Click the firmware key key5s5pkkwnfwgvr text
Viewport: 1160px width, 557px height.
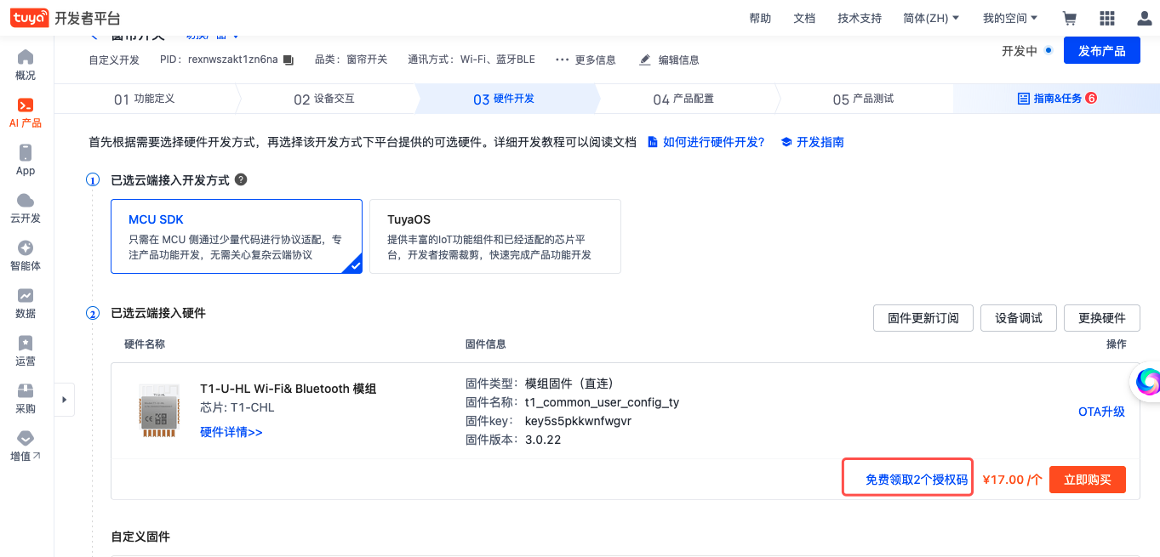click(x=579, y=421)
